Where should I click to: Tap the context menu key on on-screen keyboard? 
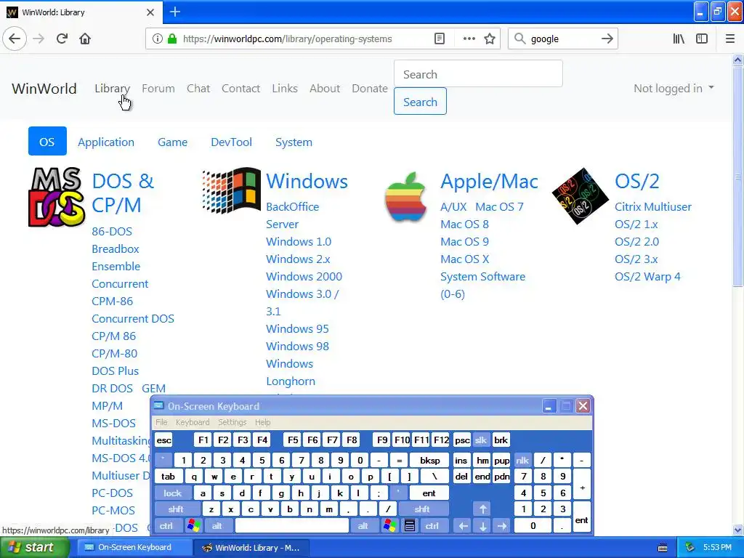tap(410, 526)
